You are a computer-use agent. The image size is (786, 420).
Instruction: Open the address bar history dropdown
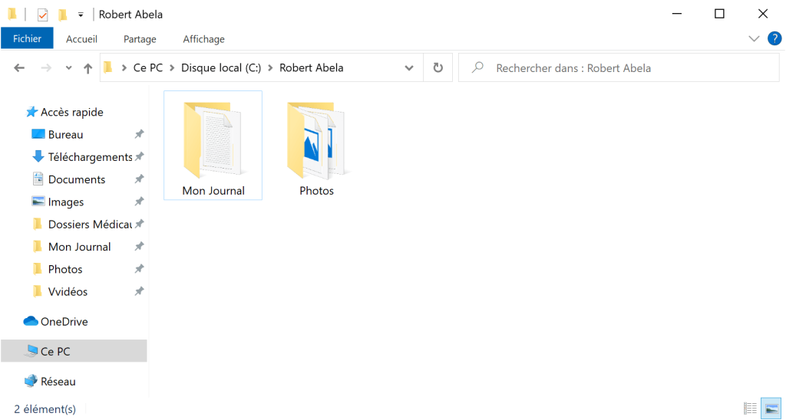click(x=409, y=68)
